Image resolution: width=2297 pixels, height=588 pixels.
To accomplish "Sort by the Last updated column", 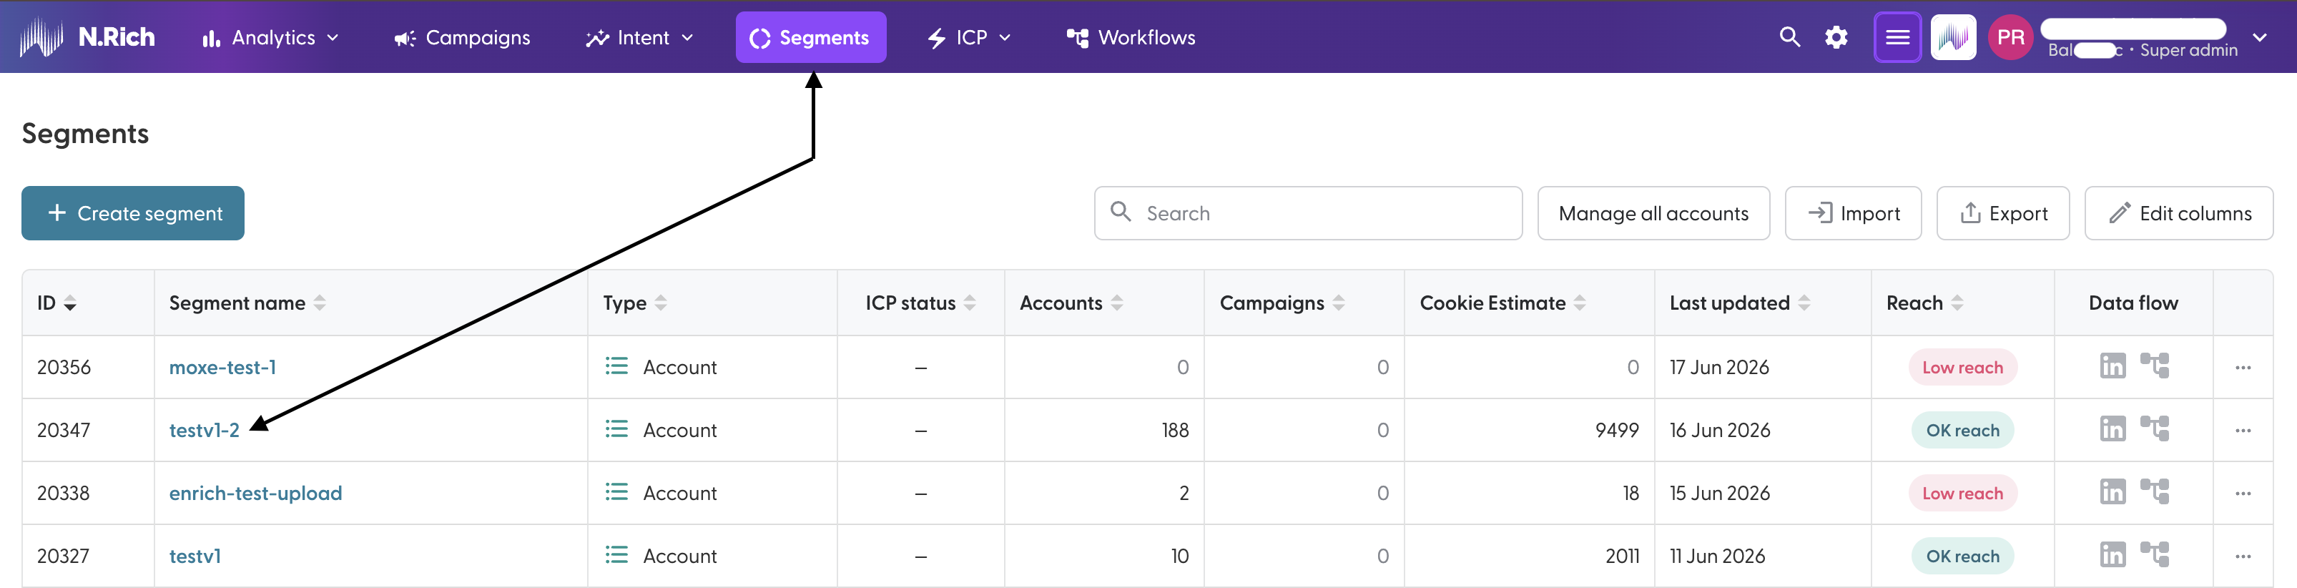I will pyautogui.click(x=1738, y=303).
